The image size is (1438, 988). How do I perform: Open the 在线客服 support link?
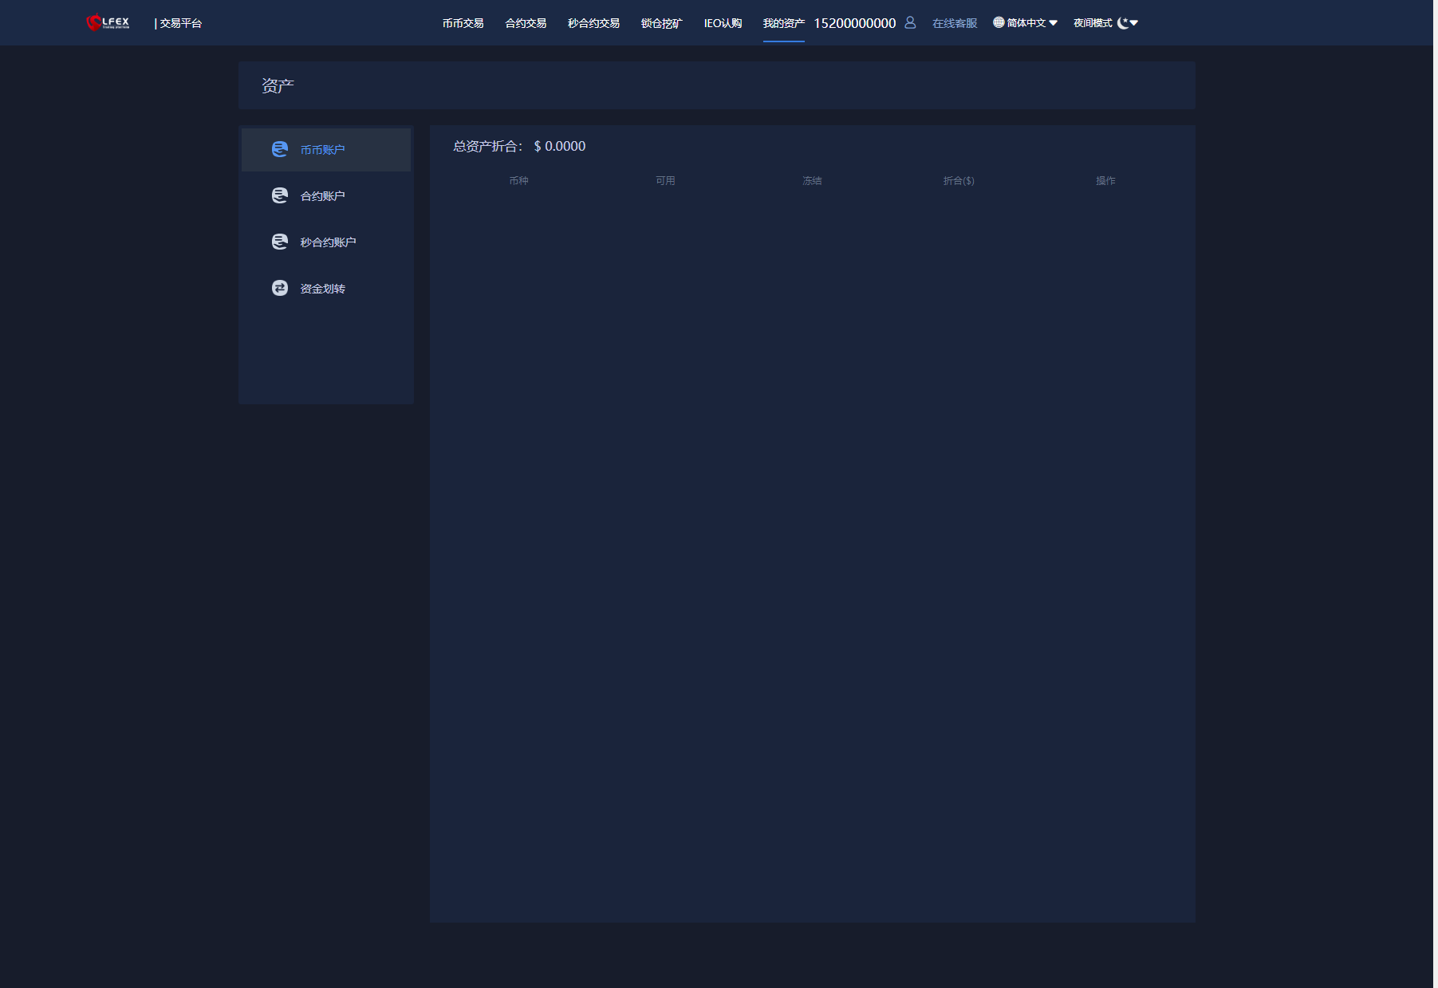coord(955,23)
